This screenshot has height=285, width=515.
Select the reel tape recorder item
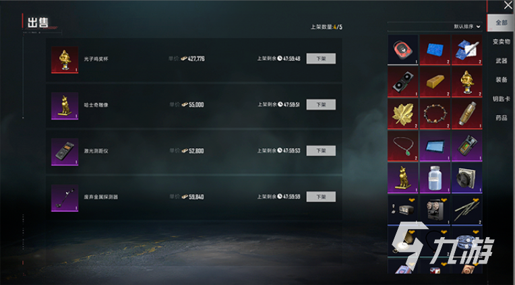click(x=435, y=210)
